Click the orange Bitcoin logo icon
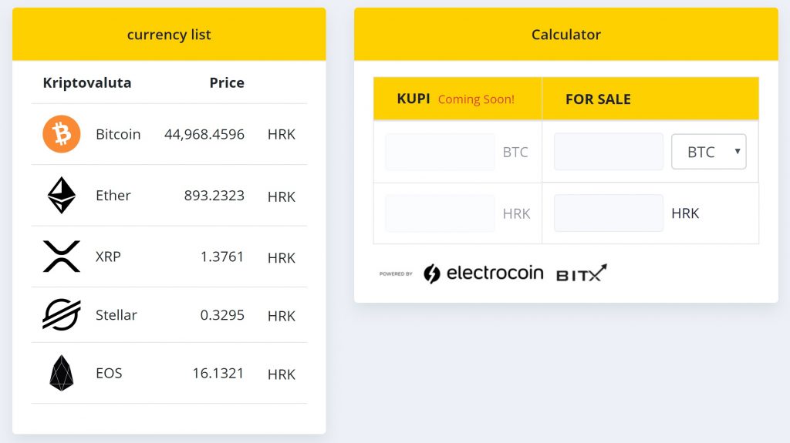This screenshot has width=790, height=443. click(x=62, y=134)
